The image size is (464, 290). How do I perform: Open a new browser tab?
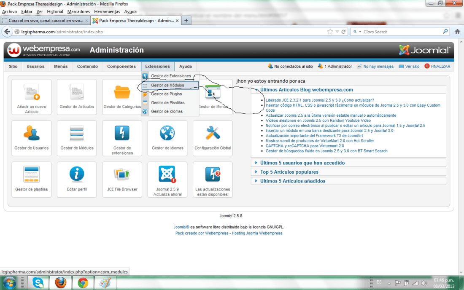pyautogui.click(x=186, y=20)
